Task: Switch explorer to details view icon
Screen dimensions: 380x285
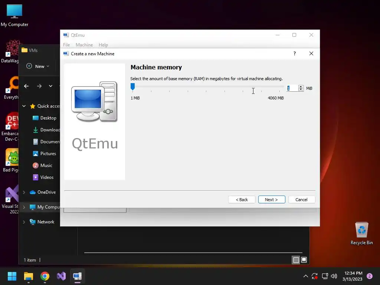Action: (296, 260)
